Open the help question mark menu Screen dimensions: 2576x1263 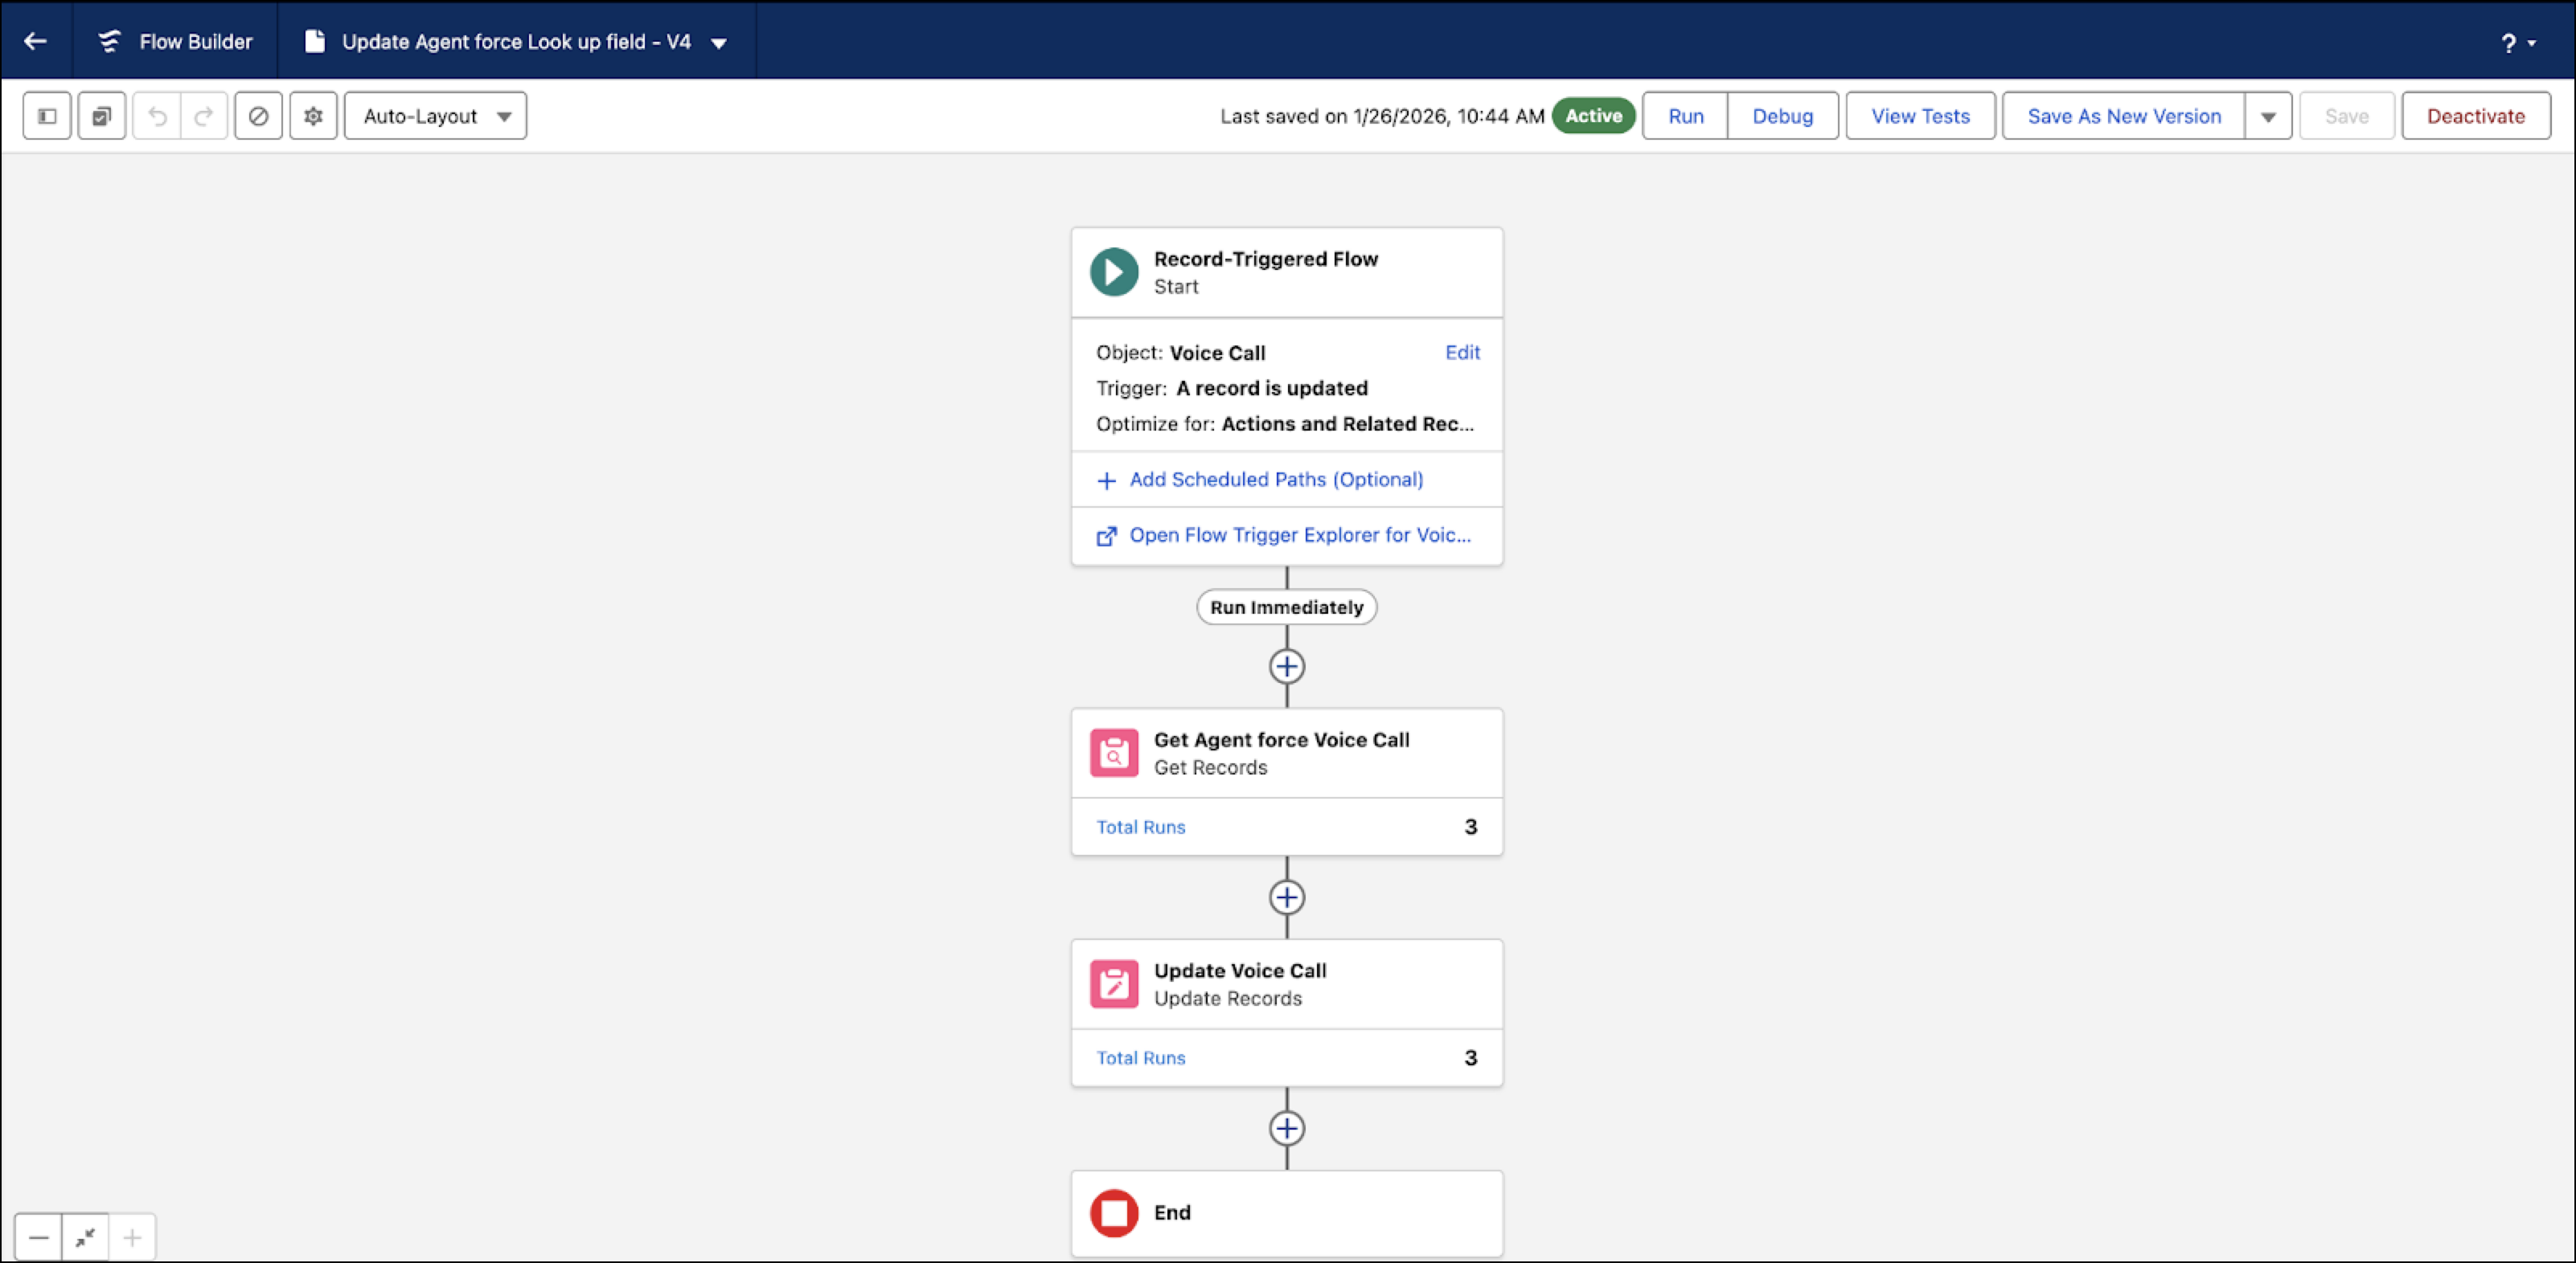2518,43
